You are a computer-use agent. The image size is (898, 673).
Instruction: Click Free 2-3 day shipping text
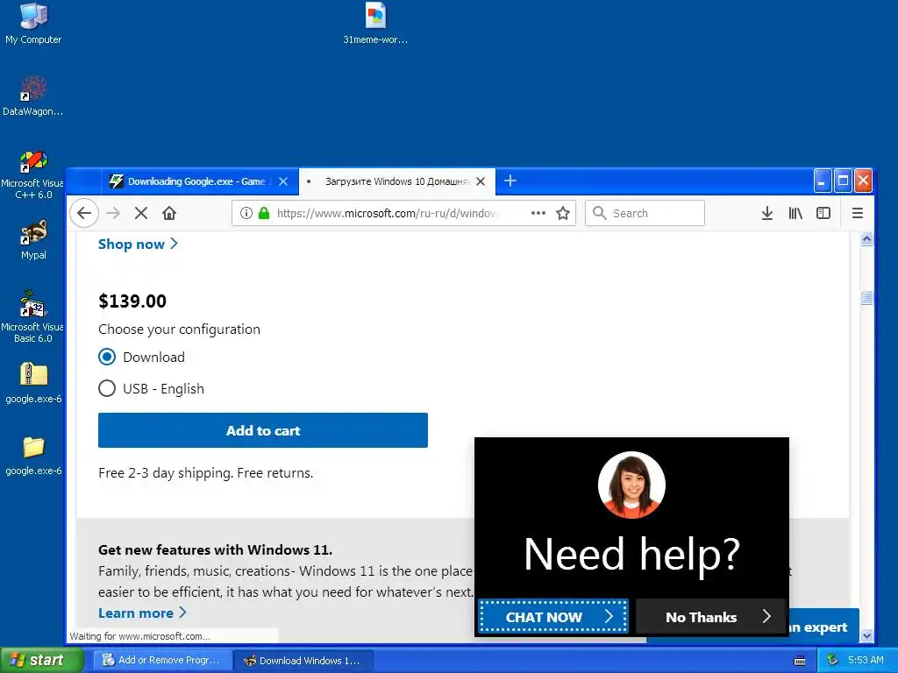pyautogui.click(x=205, y=473)
